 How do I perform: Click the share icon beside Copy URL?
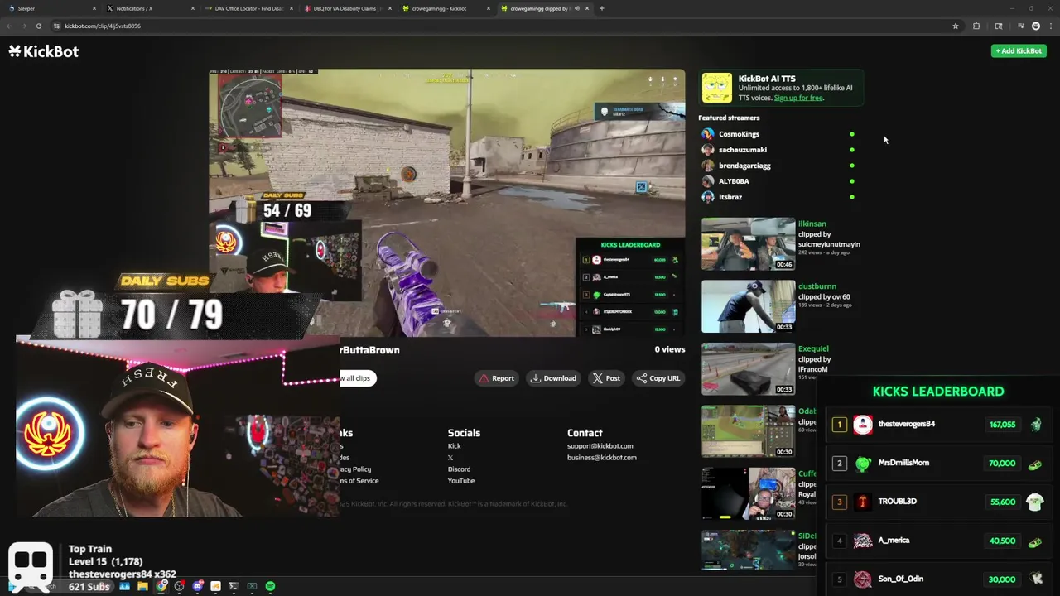tap(641, 378)
